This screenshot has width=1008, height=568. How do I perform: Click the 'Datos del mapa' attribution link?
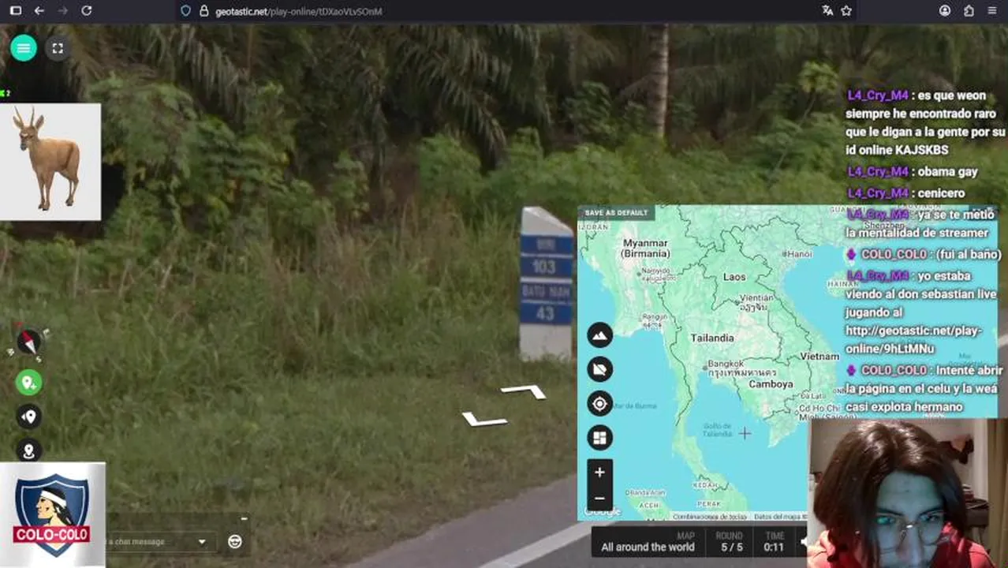point(781,517)
